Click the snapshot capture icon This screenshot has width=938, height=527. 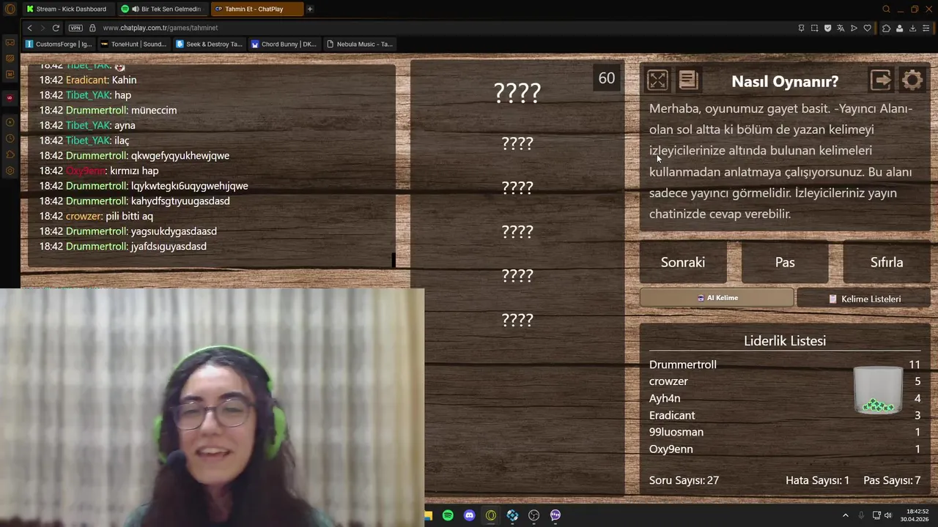(814, 28)
